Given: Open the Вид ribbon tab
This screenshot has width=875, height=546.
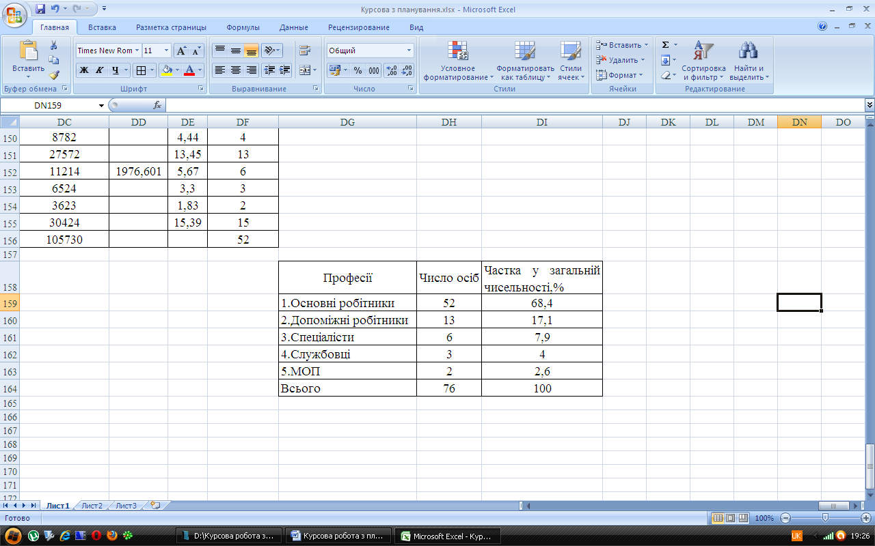Looking at the screenshot, I should (416, 27).
